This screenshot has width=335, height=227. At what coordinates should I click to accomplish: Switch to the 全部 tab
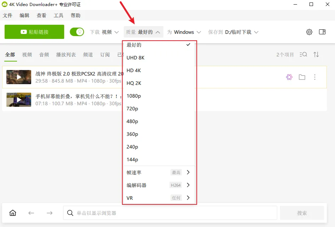coord(10,54)
